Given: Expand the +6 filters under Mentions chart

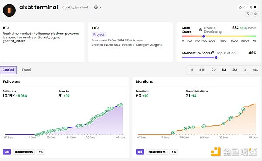Looking at the screenshot, I should pyautogui.click(x=174, y=152).
